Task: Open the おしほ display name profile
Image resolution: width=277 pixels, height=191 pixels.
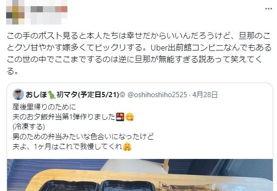Action: coord(36,95)
